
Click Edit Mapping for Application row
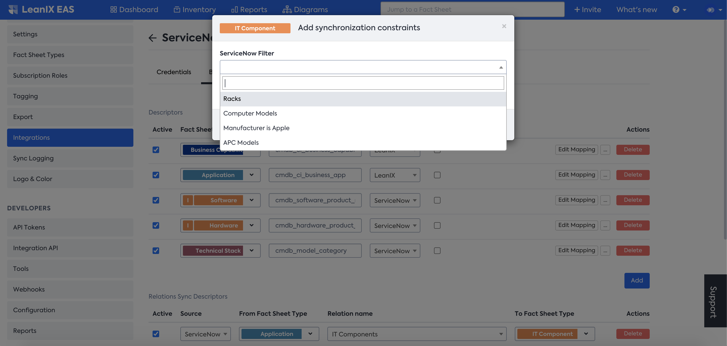pyautogui.click(x=576, y=175)
